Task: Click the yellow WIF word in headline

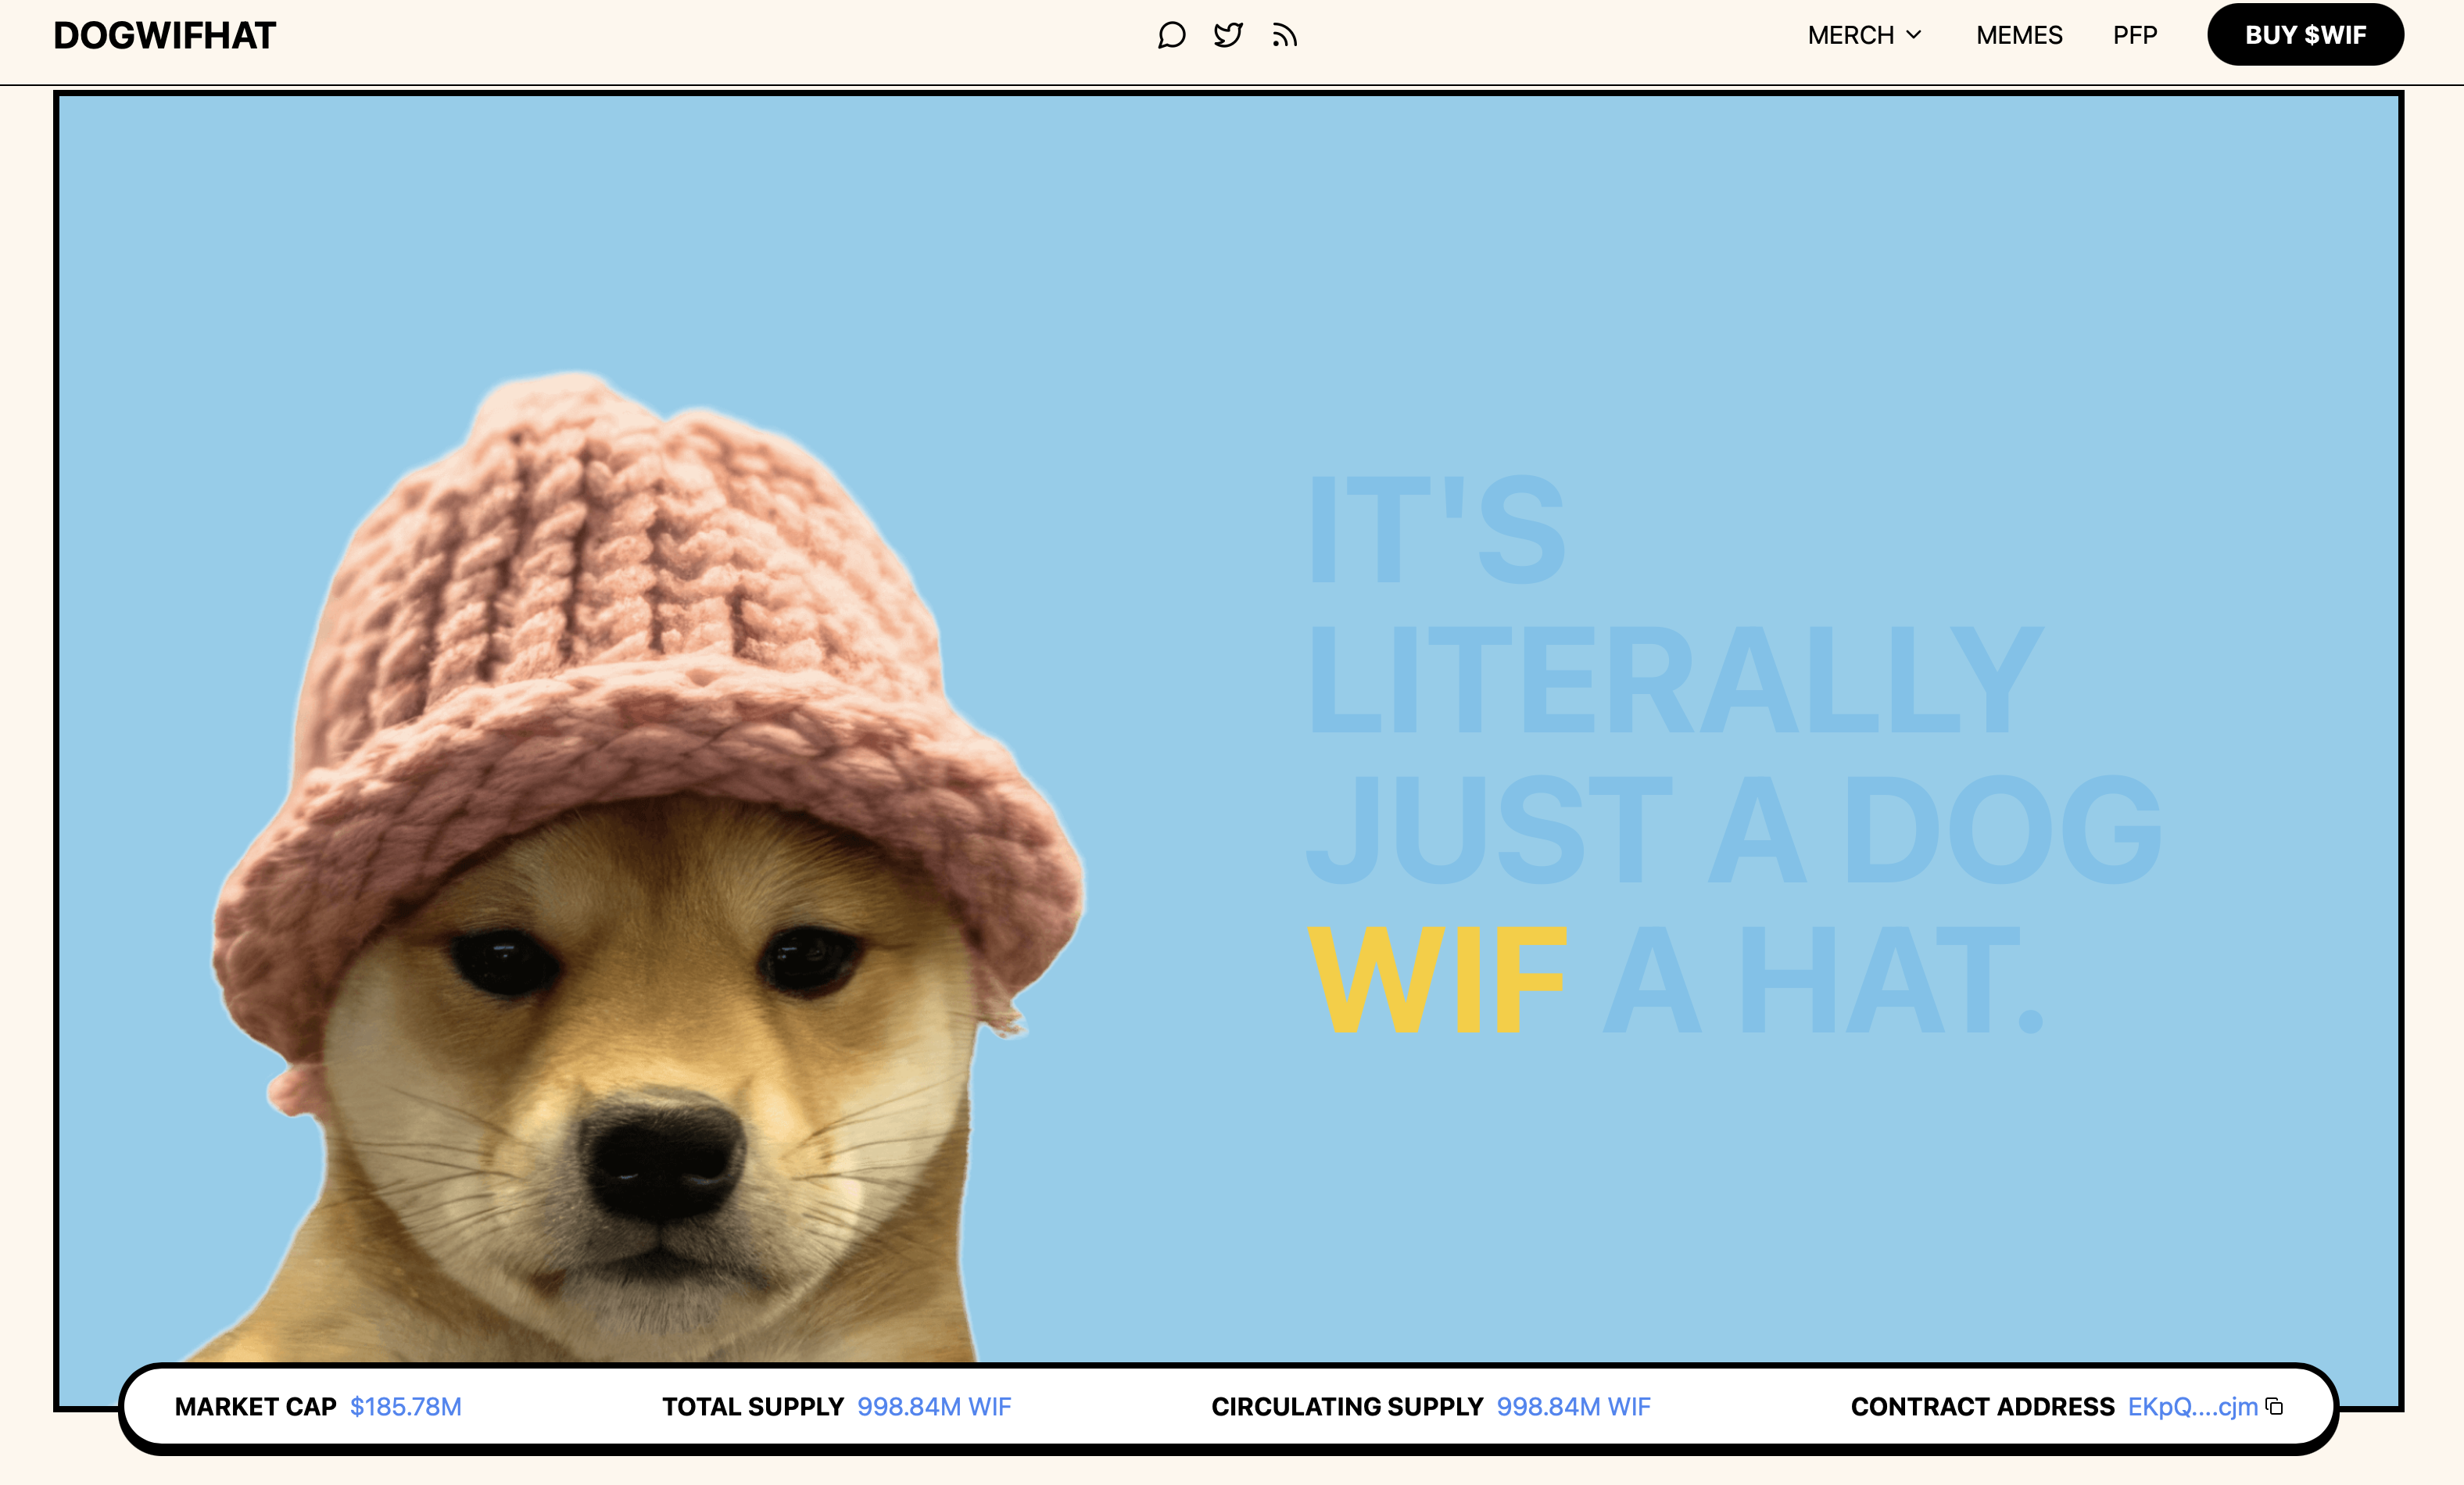Action: click(x=1436, y=981)
